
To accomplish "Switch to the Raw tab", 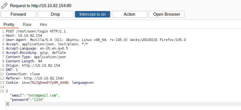I will 27,25.
